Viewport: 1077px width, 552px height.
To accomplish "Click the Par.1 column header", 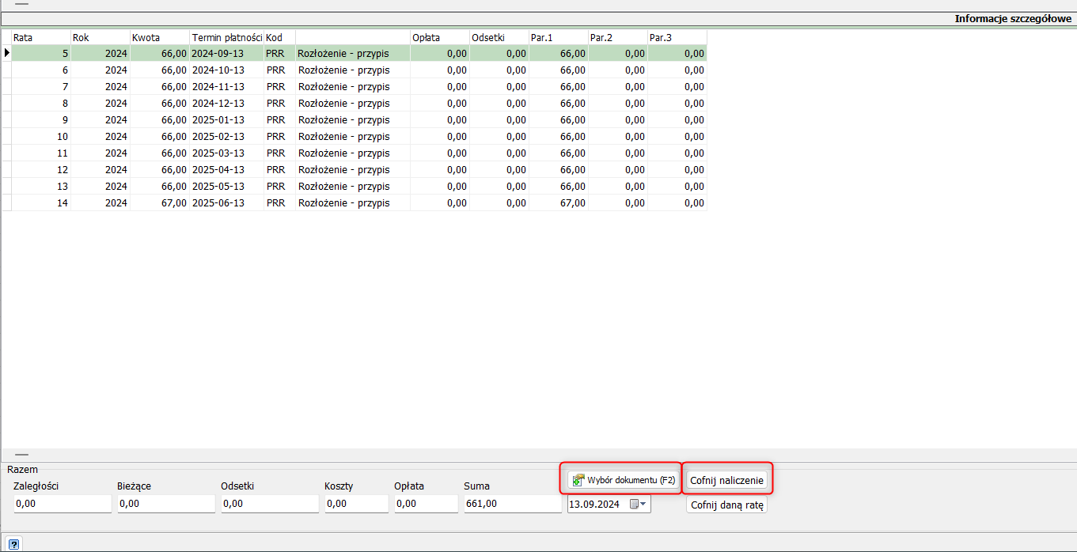I will (x=559, y=37).
